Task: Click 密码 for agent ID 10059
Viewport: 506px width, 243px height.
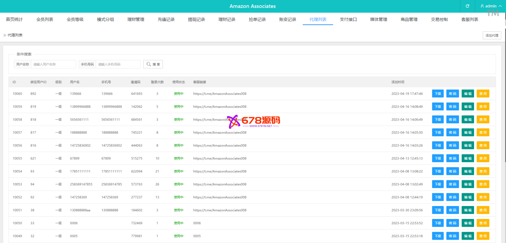Action: click(x=453, y=106)
